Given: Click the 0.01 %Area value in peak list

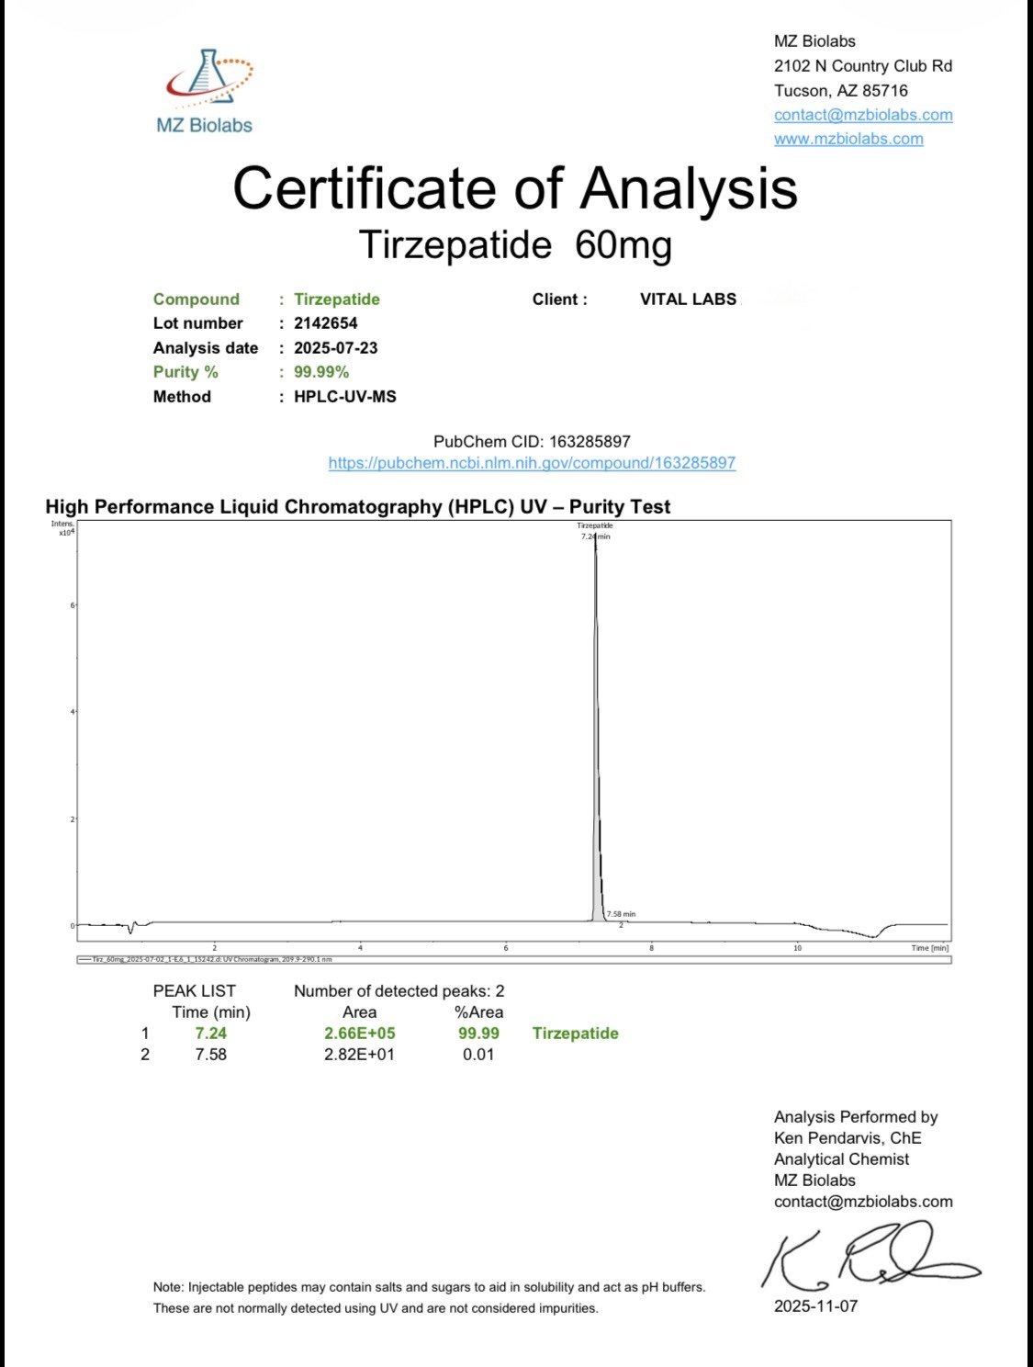Looking at the screenshot, I should click(478, 1055).
